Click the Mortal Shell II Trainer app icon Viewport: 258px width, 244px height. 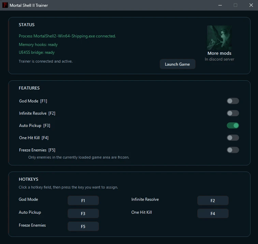(x=5, y=5)
